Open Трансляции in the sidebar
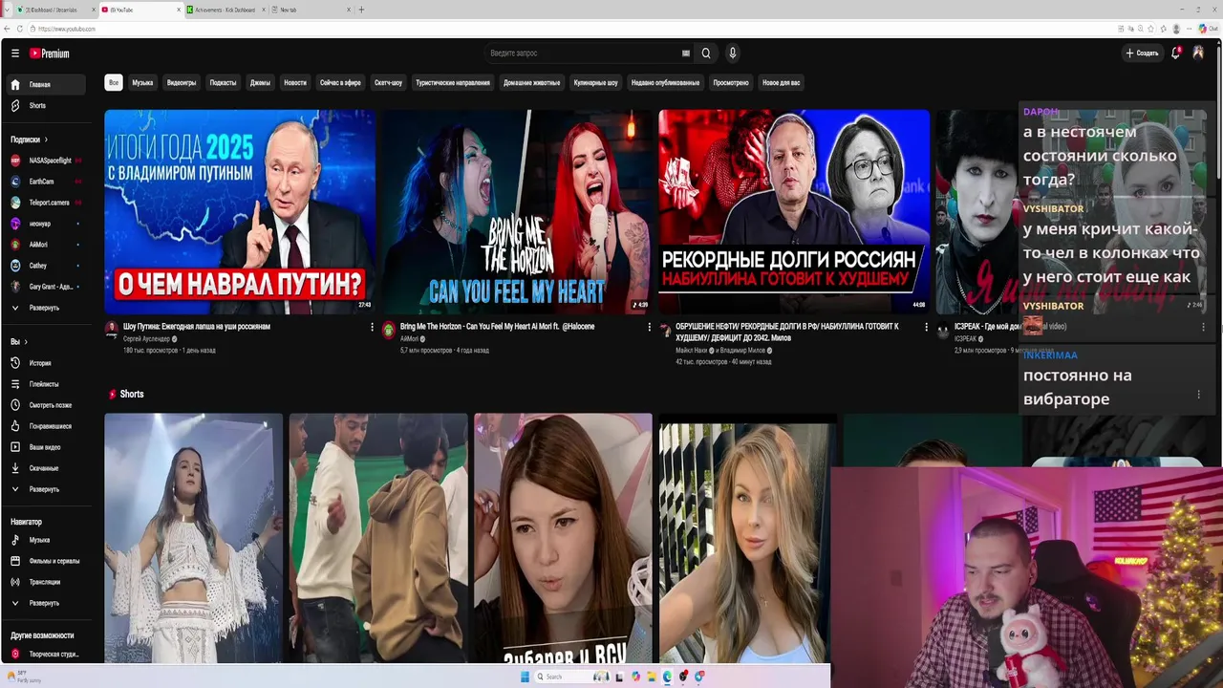The image size is (1223, 688). pos(45,582)
